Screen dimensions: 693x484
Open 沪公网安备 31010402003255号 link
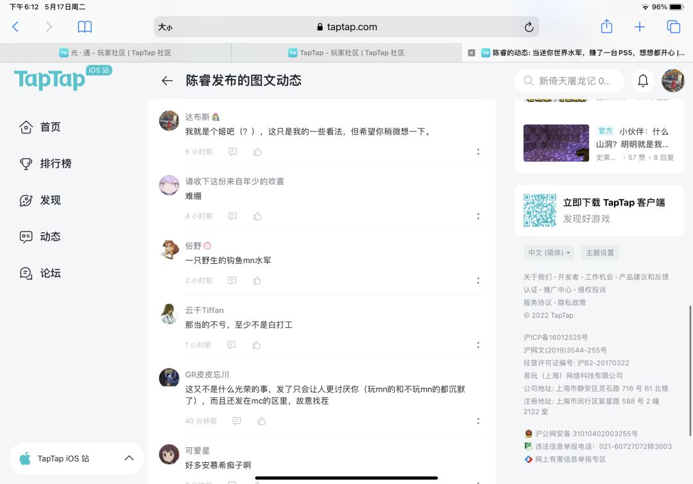tap(581, 434)
